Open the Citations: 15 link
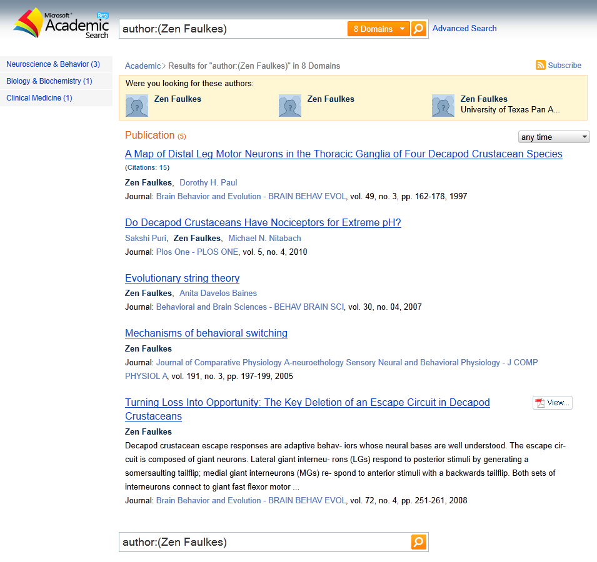 [148, 167]
